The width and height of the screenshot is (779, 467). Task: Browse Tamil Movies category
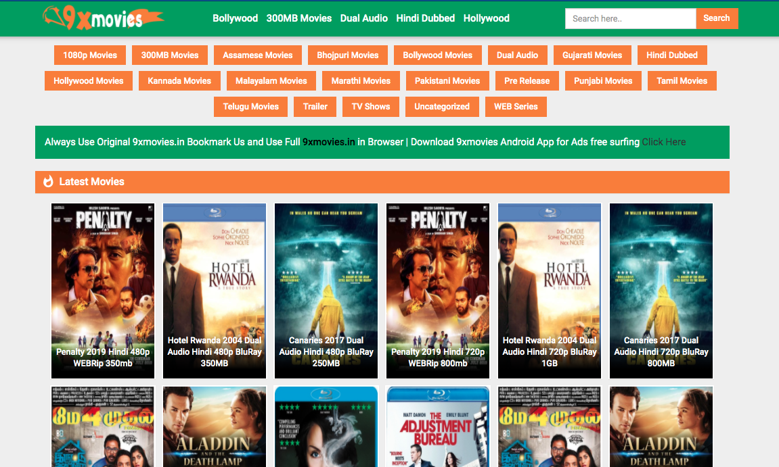tap(682, 81)
